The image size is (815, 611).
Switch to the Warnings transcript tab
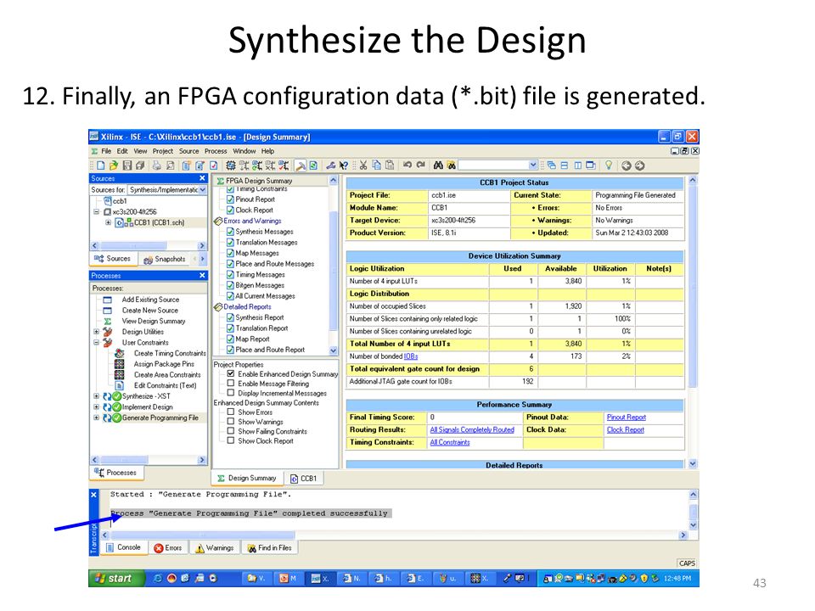[214, 547]
